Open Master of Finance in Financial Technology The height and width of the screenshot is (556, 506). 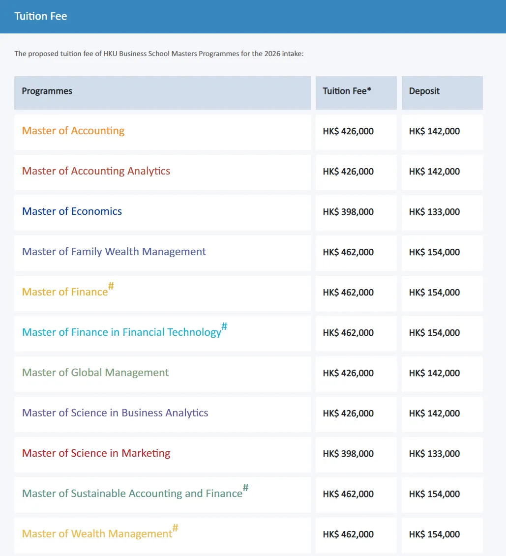click(x=122, y=332)
